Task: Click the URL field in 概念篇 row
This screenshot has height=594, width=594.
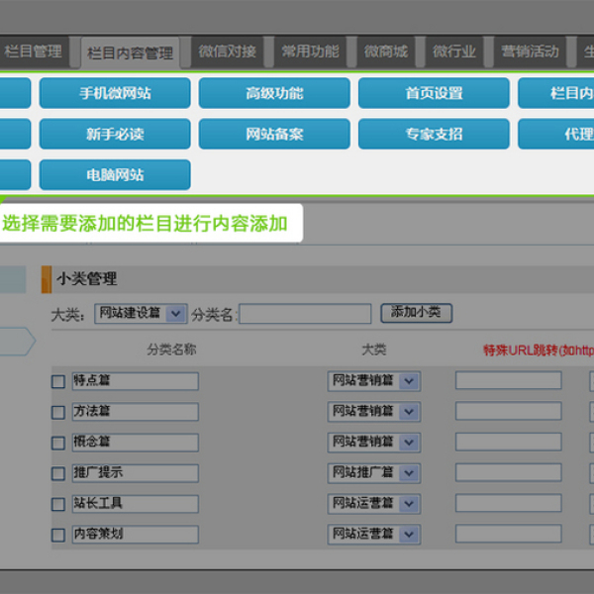Action: 508,442
